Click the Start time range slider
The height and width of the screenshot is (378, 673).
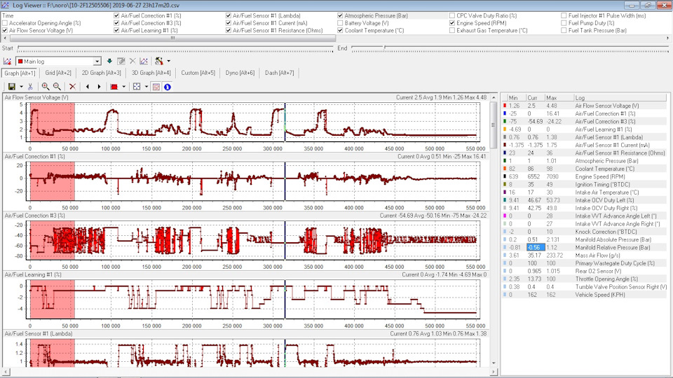click(175, 48)
